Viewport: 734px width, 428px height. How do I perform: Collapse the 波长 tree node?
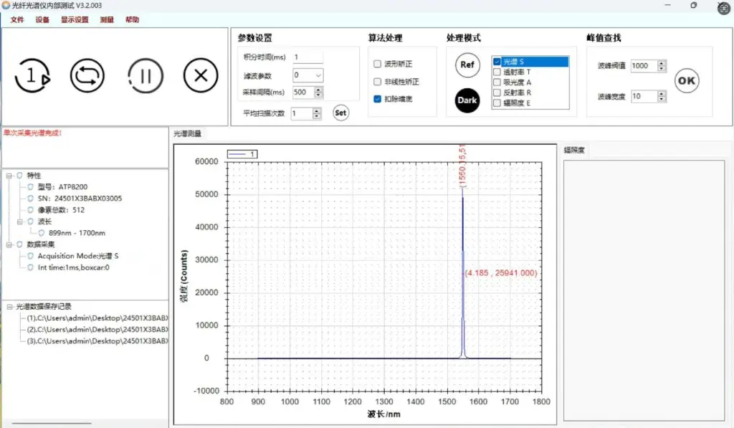pos(19,222)
